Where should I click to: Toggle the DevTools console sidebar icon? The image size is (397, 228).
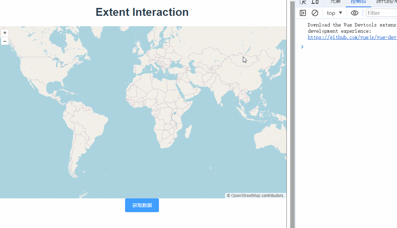[x=303, y=13]
